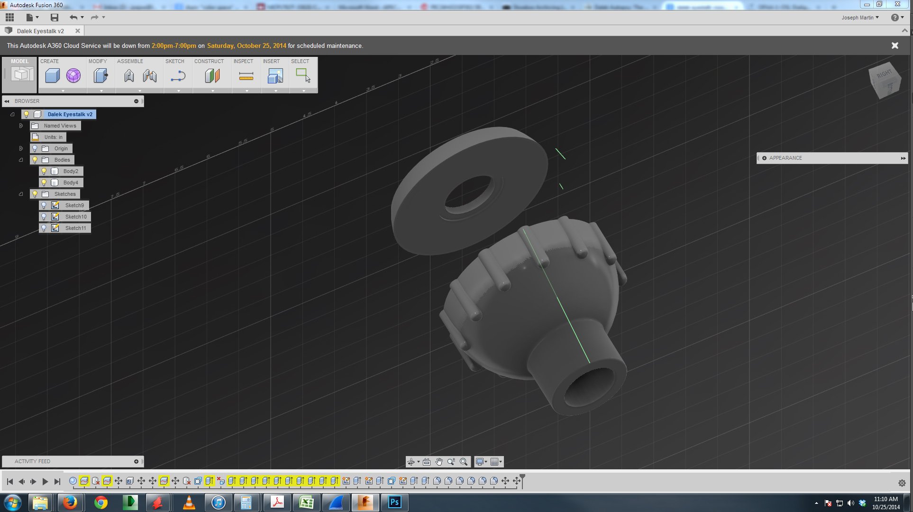Screen dimensions: 913x512
Task: Collapse the Sketches folder
Action: pyautogui.click(x=21, y=194)
